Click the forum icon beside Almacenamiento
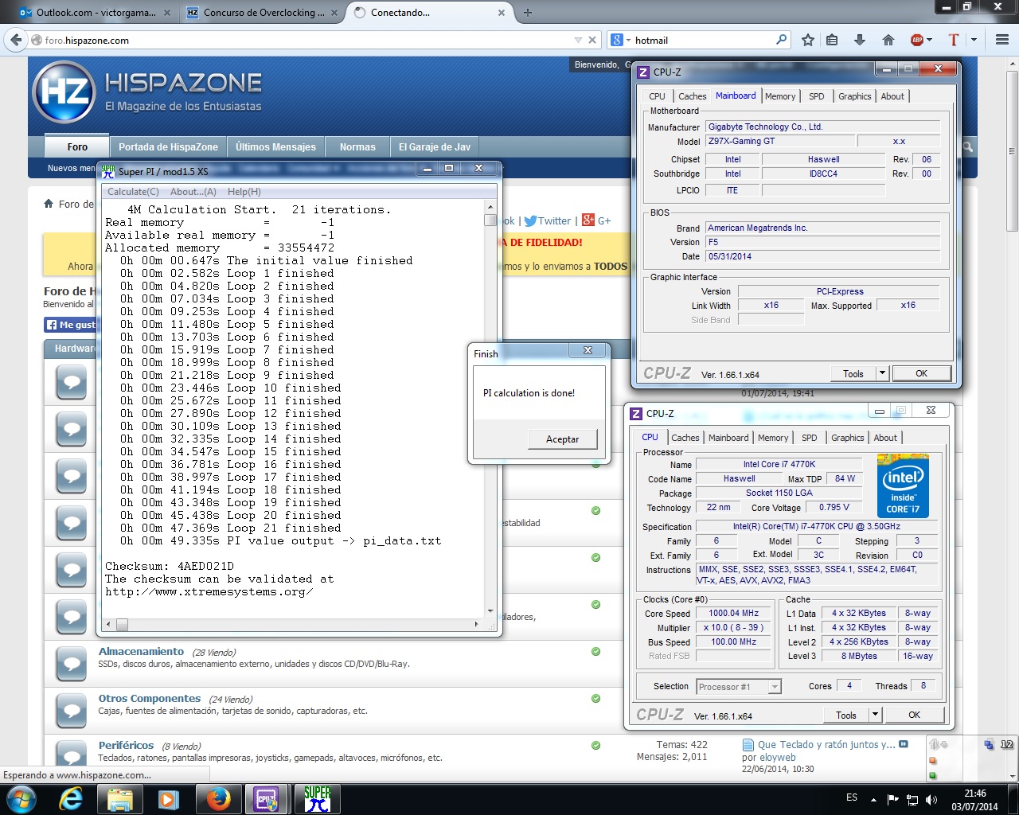The width and height of the screenshot is (1019, 815). click(x=72, y=662)
